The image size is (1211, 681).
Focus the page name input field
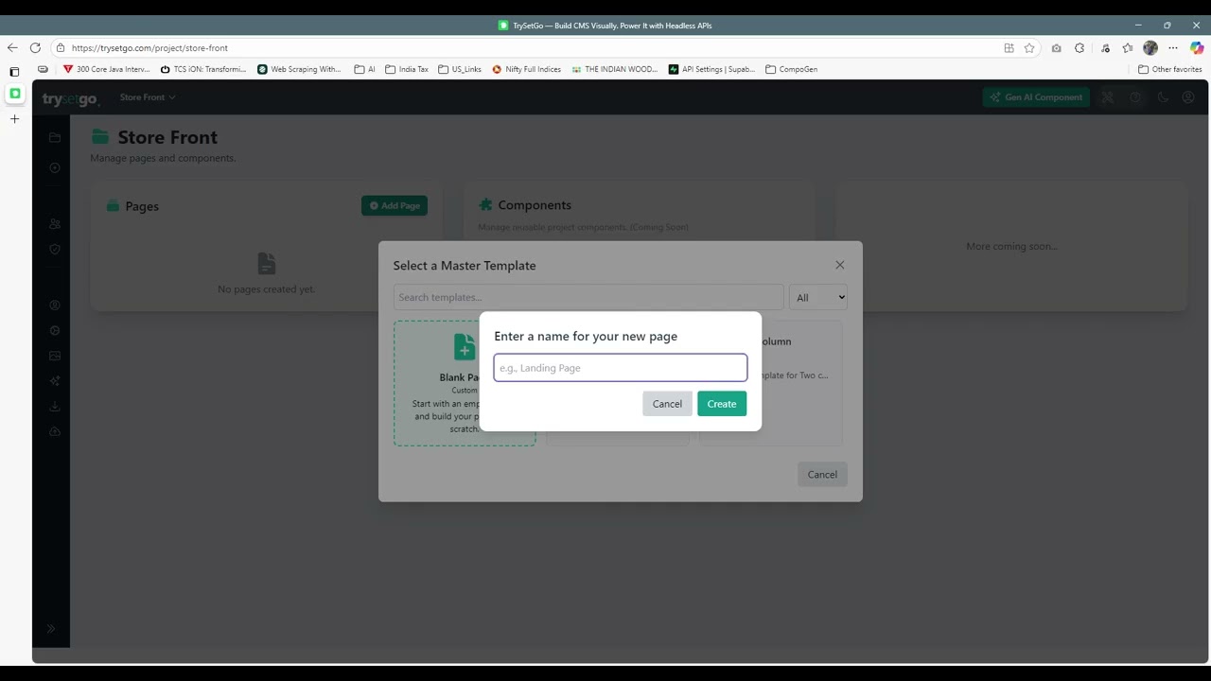coord(621,368)
